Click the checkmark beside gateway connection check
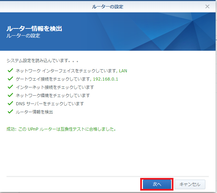 point(10,79)
